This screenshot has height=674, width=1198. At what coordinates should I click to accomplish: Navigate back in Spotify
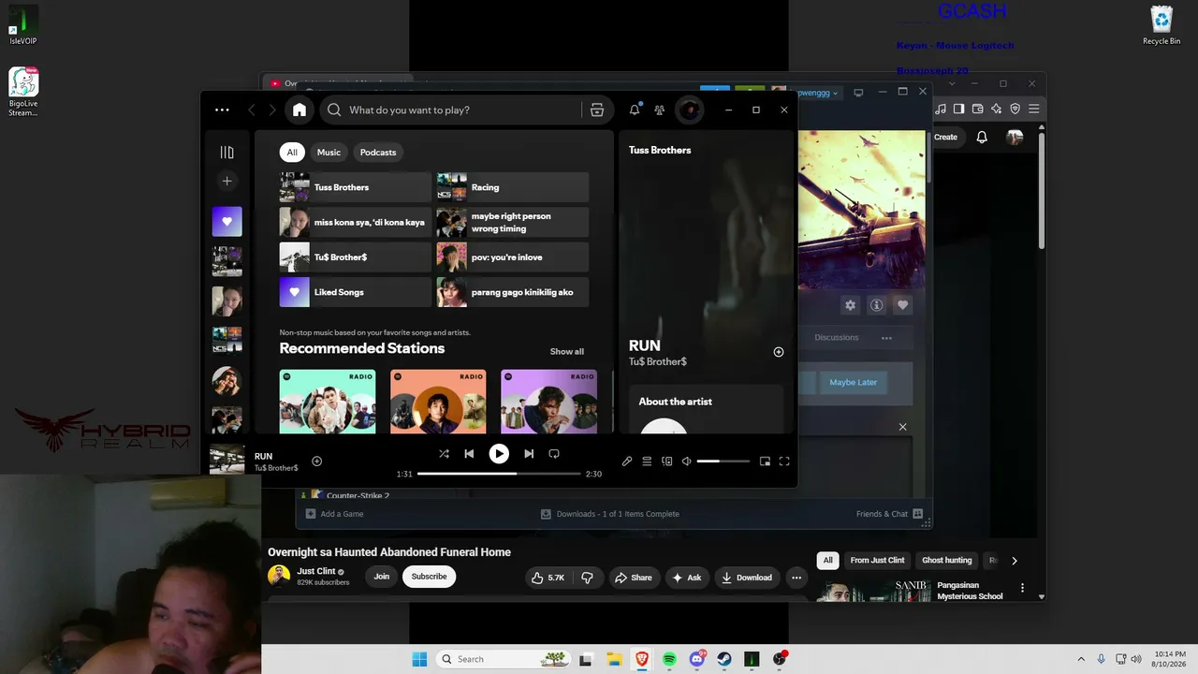(x=252, y=110)
